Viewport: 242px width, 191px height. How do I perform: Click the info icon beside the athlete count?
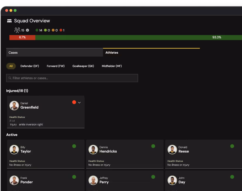[x=28, y=30]
